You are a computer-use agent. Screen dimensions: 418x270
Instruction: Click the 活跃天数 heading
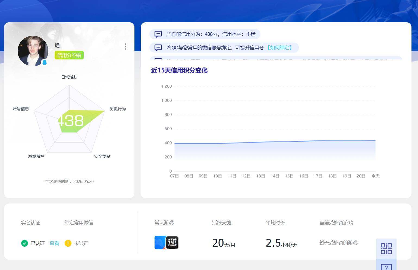[x=222, y=223]
